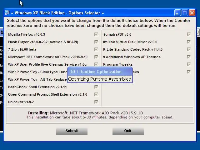The image size is (200, 150).
Task: Click the Options Selector title bar icon
Action: 7,12
